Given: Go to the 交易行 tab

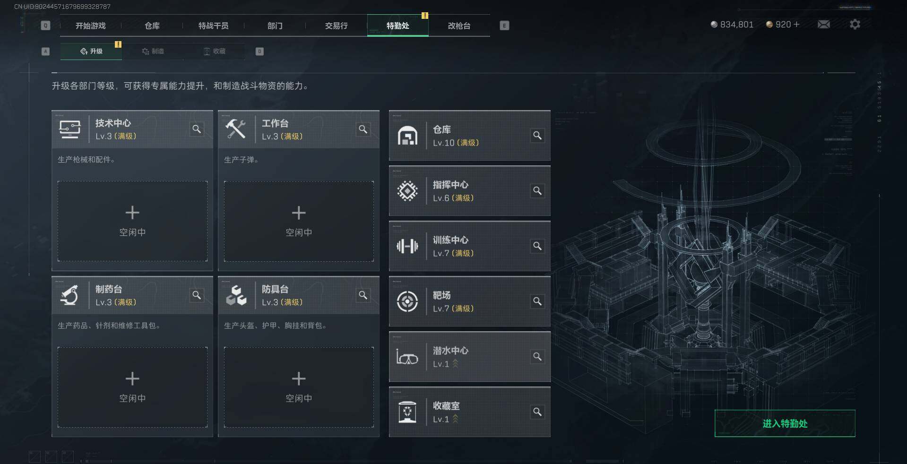Looking at the screenshot, I should (336, 26).
